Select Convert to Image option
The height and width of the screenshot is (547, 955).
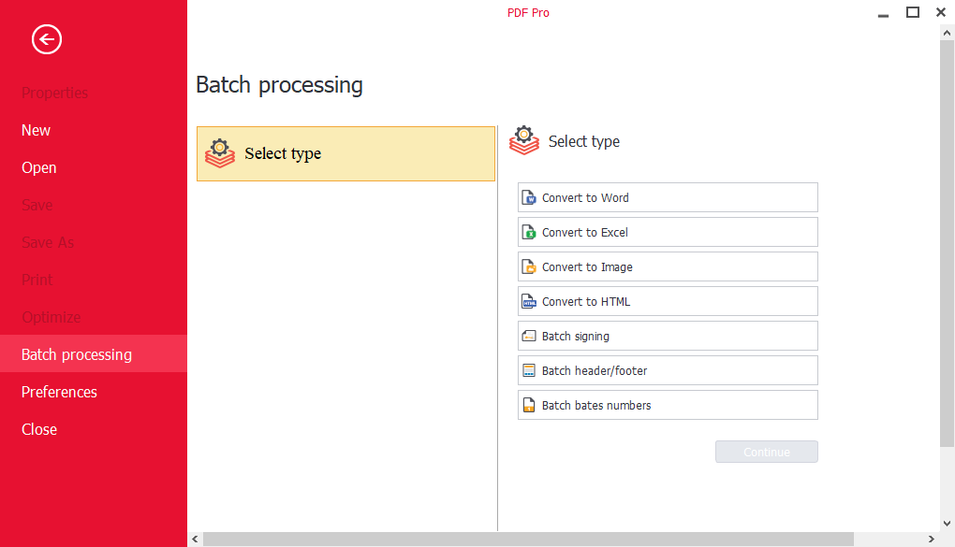click(668, 267)
